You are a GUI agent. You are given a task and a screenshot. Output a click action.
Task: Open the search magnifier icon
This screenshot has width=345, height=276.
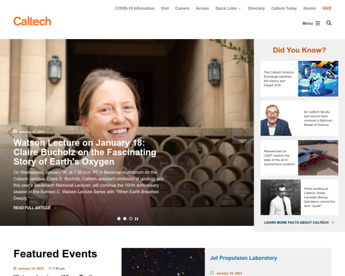(x=329, y=23)
